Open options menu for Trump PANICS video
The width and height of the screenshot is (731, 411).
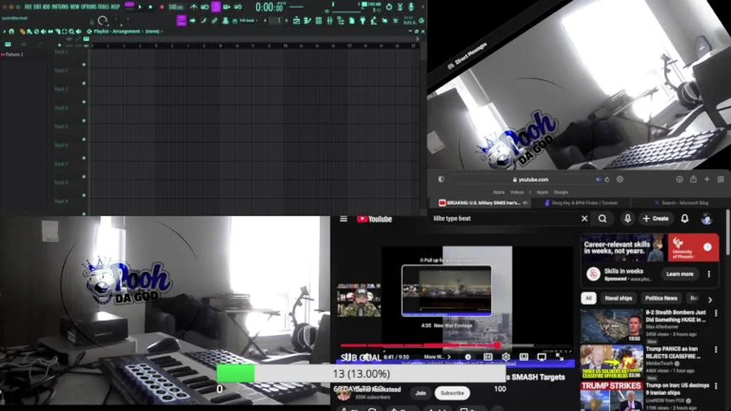pos(716,349)
